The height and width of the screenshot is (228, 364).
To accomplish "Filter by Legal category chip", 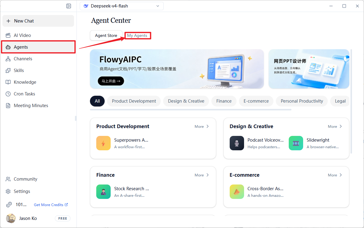I will [340, 101].
